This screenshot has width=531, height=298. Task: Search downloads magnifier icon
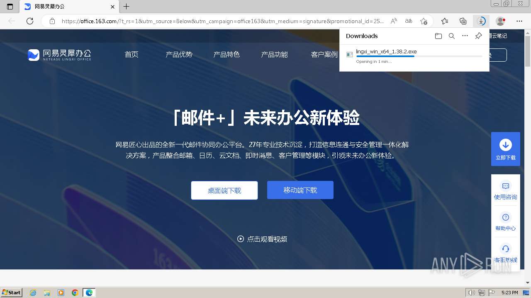(x=452, y=36)
